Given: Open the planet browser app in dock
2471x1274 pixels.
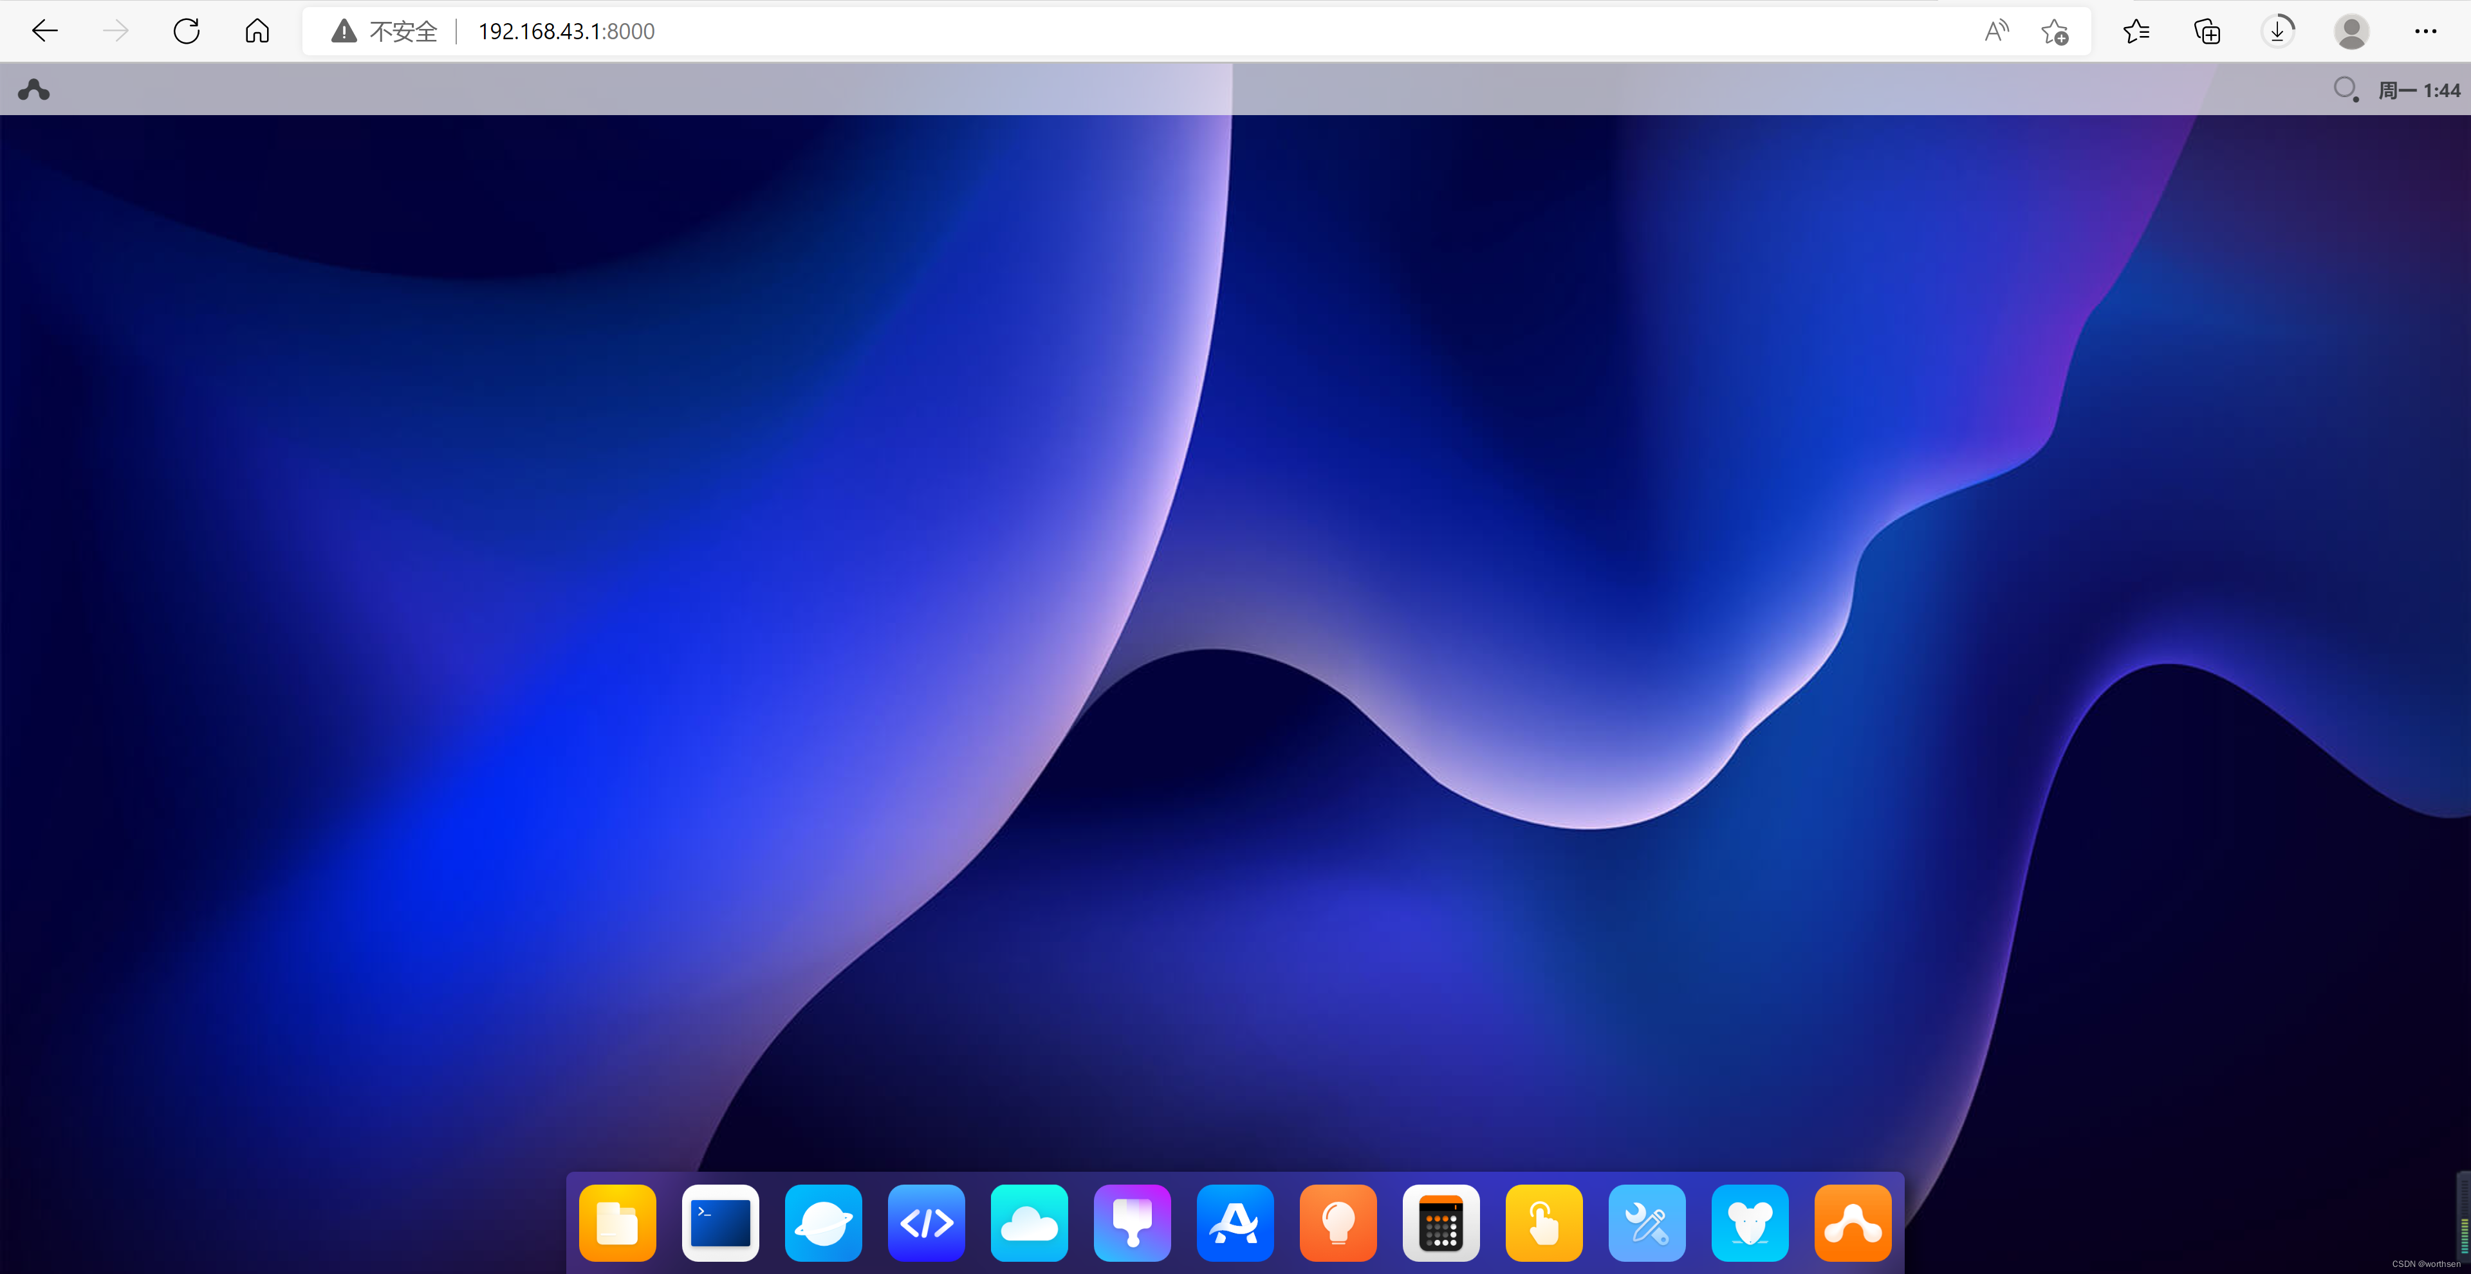Looking at the screenshot, I should click(x=823, y=1223).
